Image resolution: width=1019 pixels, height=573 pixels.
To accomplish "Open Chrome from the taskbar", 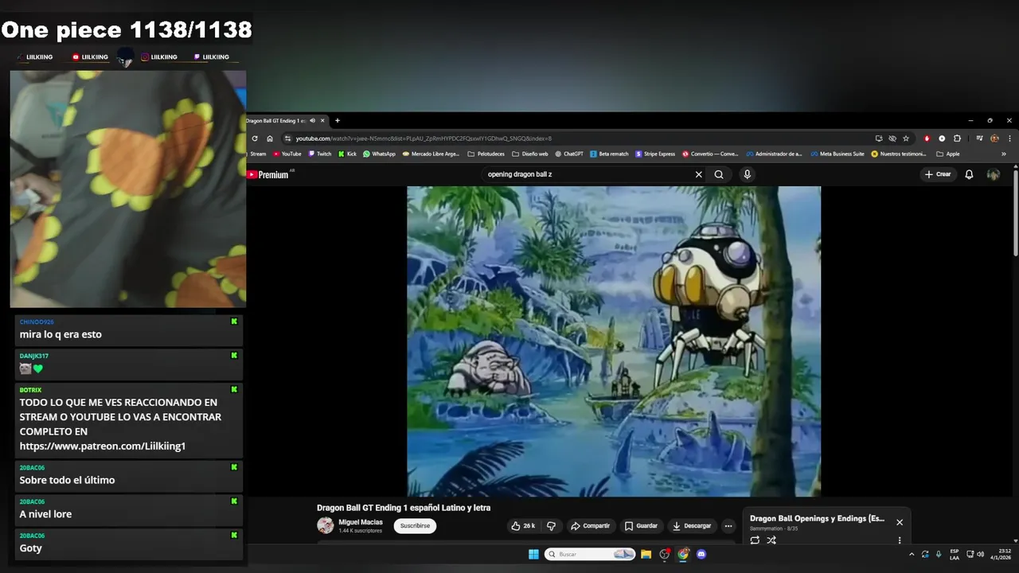I will [x=683, y=554].
